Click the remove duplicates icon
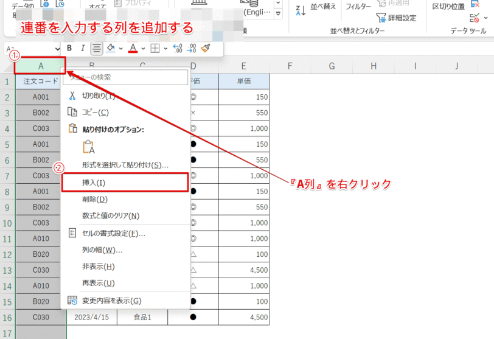 (x=475, y=4)
